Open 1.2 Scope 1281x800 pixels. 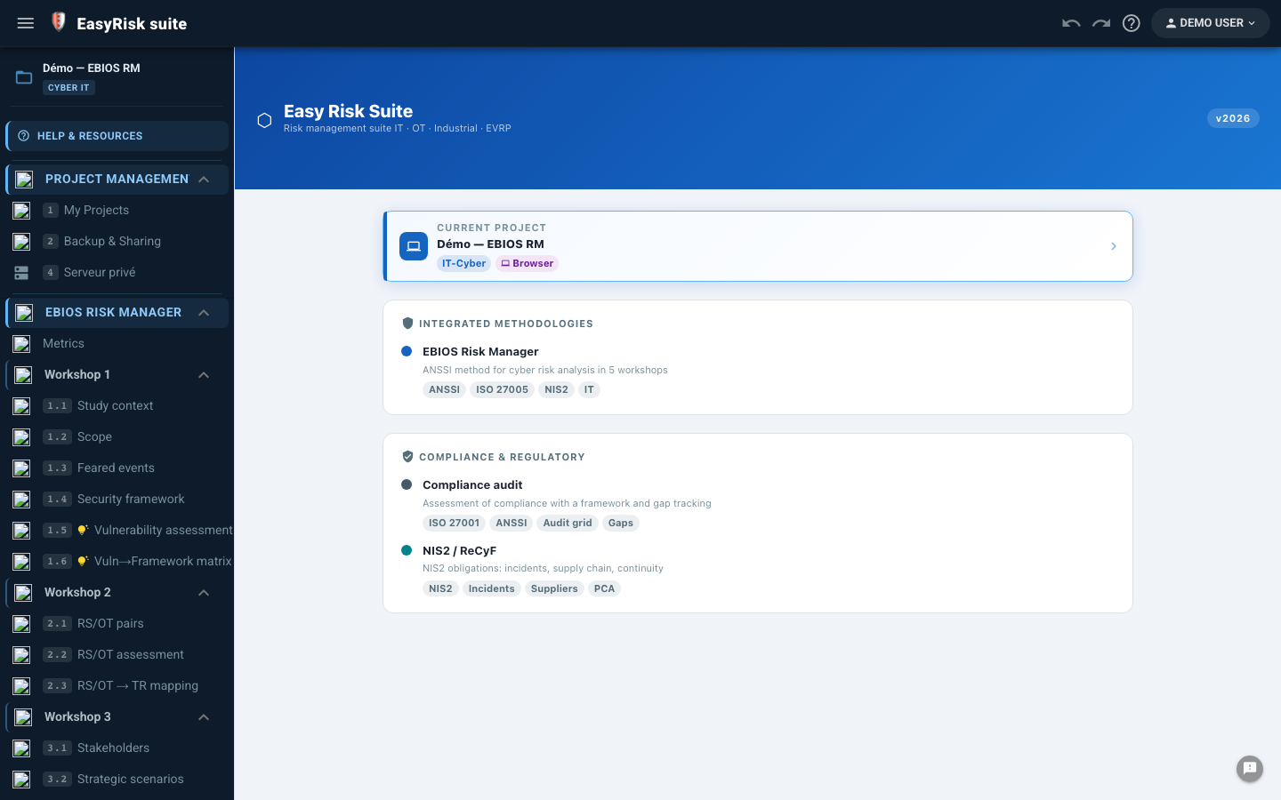point(117,436)
